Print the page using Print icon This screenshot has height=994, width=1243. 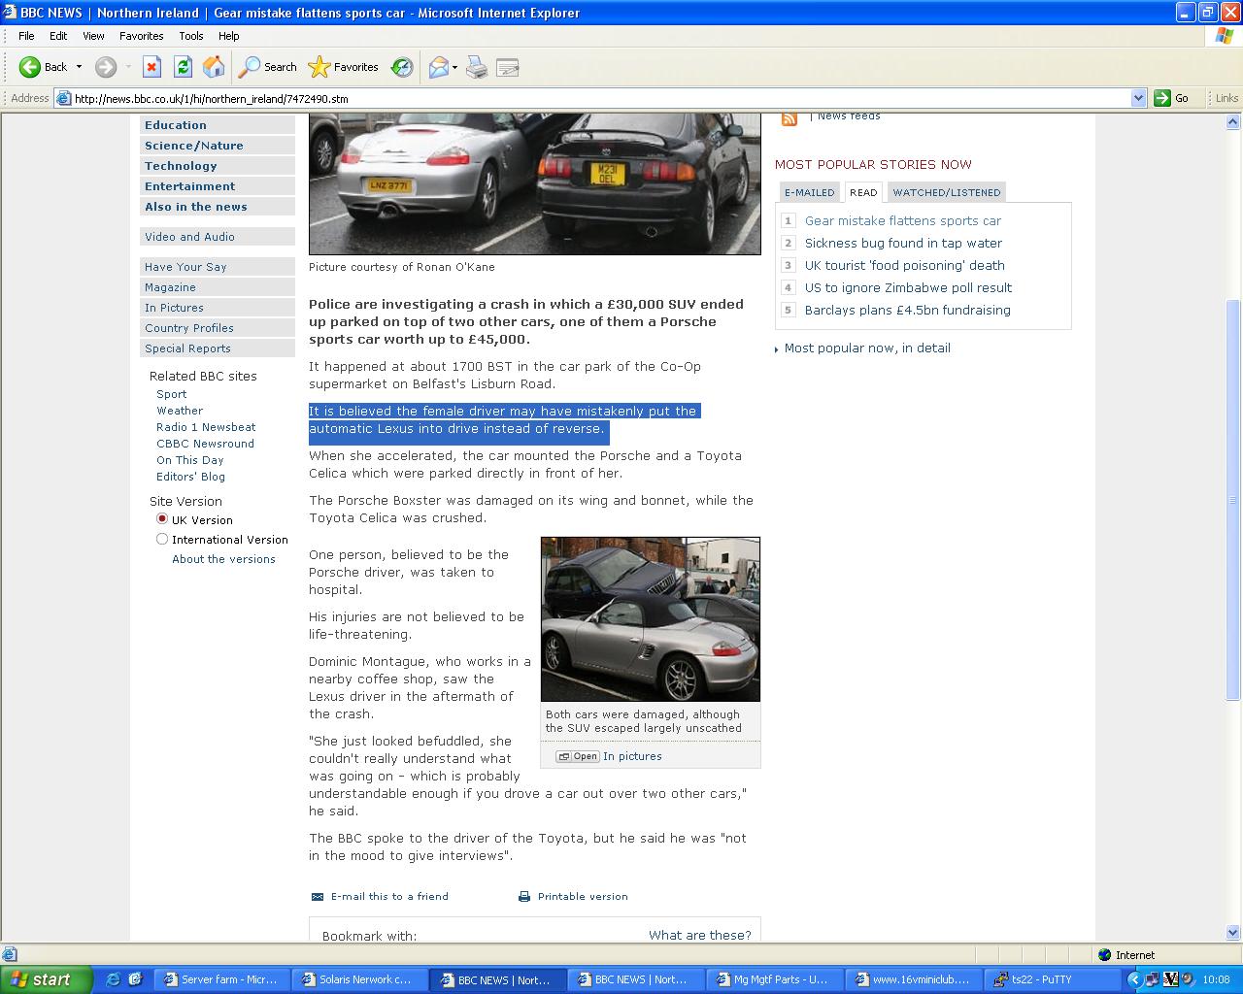pyautogui.click(x=477, y=67)
